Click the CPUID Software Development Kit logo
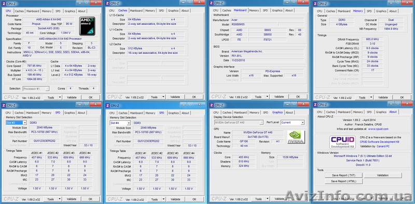Viewport: 415px width, 204px height. tap(342, 142)
